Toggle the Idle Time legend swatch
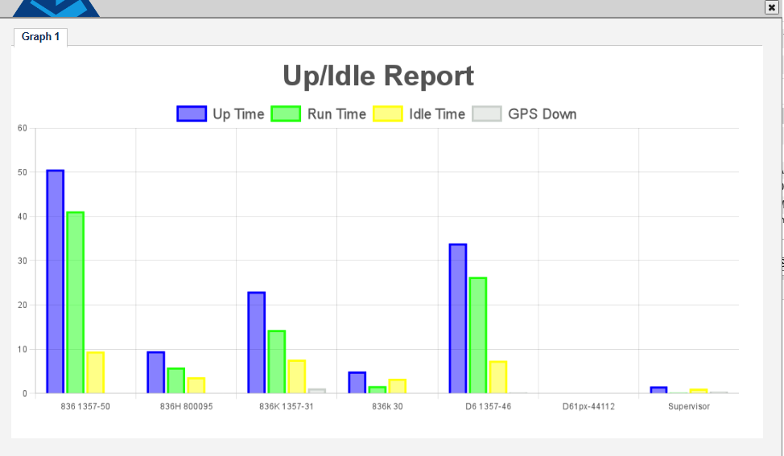 click(x=388, y=114)
